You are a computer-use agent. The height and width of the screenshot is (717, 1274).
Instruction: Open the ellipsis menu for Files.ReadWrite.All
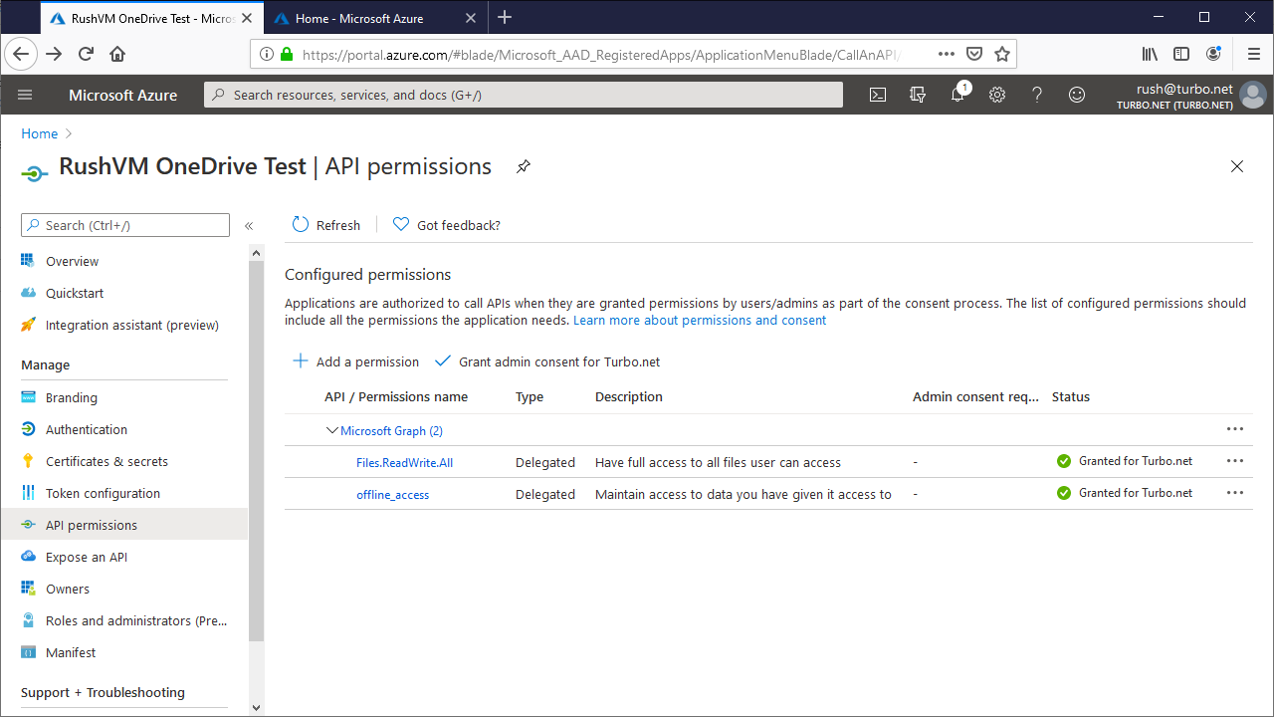[x=1234, y=461]
